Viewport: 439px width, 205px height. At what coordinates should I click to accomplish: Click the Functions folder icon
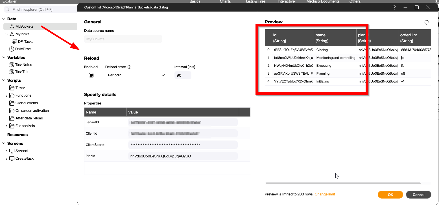12,95
